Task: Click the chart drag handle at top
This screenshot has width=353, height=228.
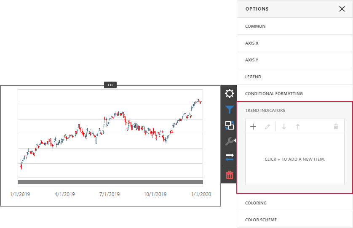Action: point(110,85)
